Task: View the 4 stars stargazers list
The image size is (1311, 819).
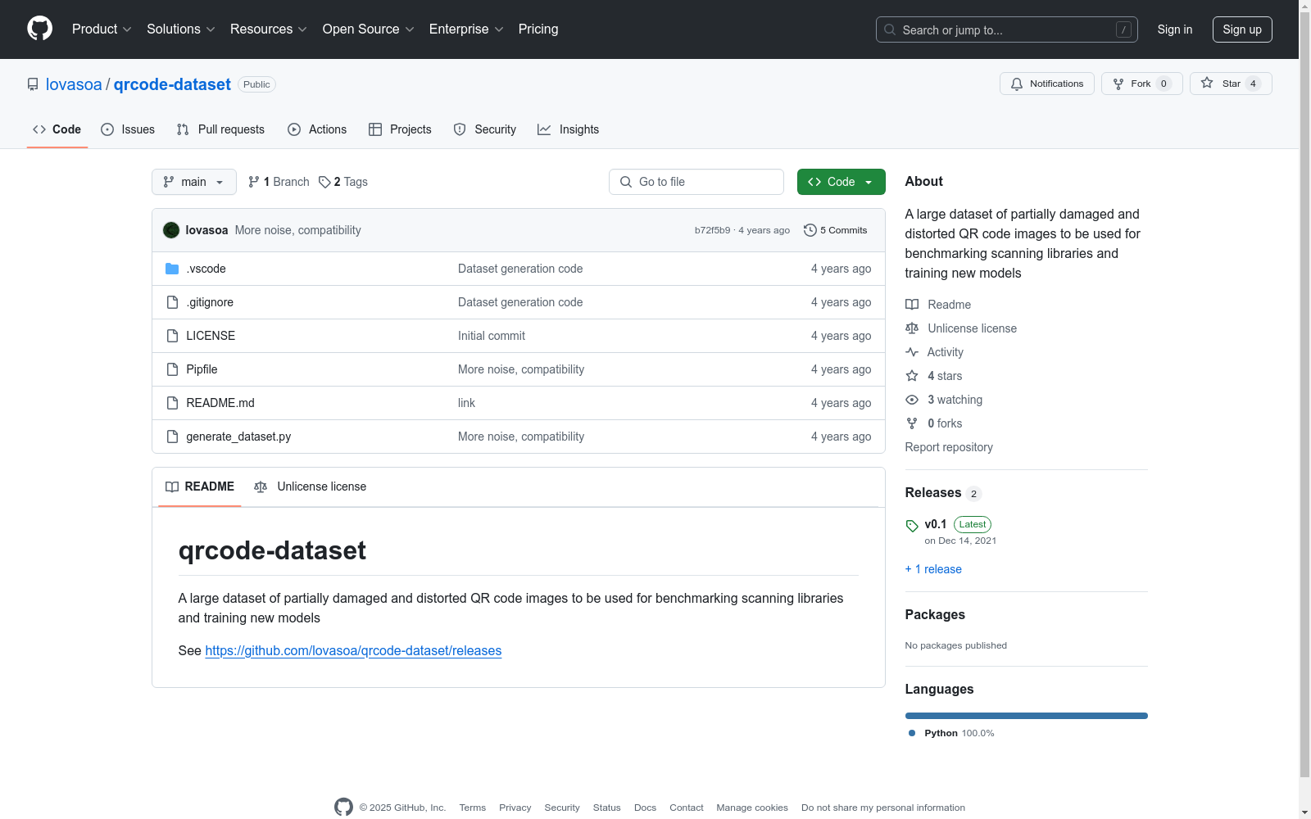Action: coord(934,376)
